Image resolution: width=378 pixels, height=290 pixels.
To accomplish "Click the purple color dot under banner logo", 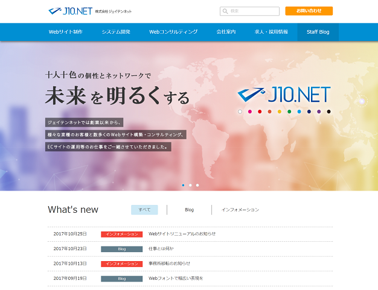I will point(319,112).
